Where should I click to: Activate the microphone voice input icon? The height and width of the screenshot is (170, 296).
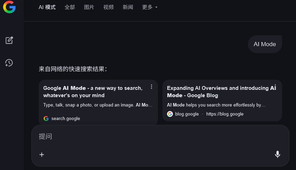(277, 154)
